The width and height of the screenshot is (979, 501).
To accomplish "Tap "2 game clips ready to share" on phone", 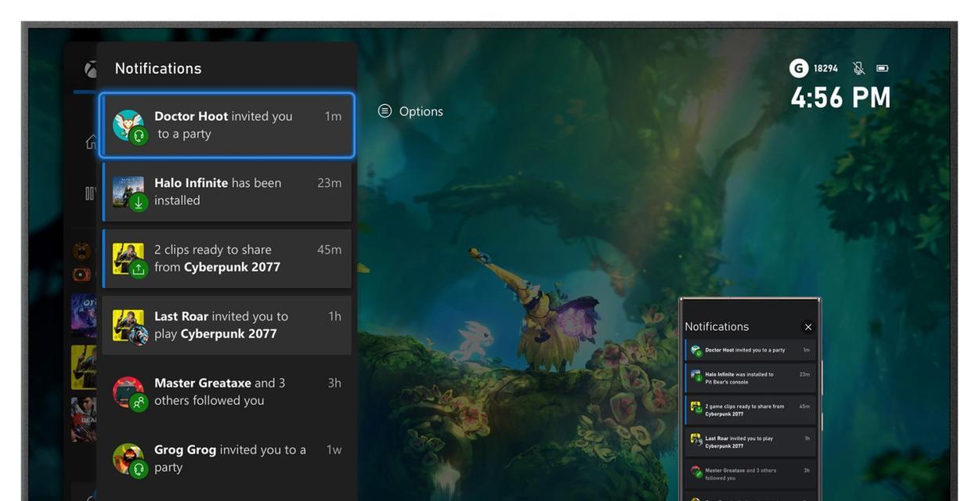I will tap(750, 410).
